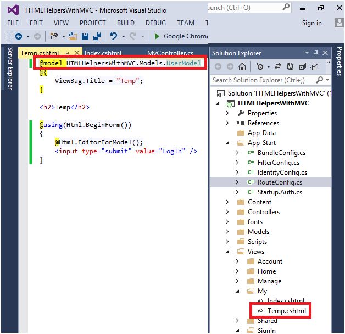Click the Navigate Backward toolbar icon

pos(19,36)
